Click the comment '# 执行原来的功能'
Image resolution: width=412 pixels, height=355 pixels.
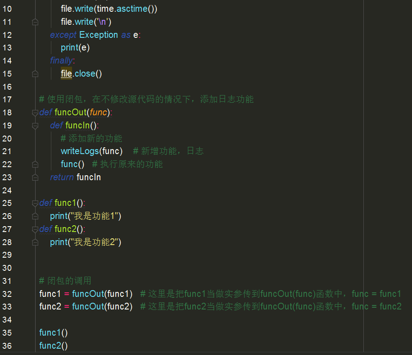click(127, 164)
